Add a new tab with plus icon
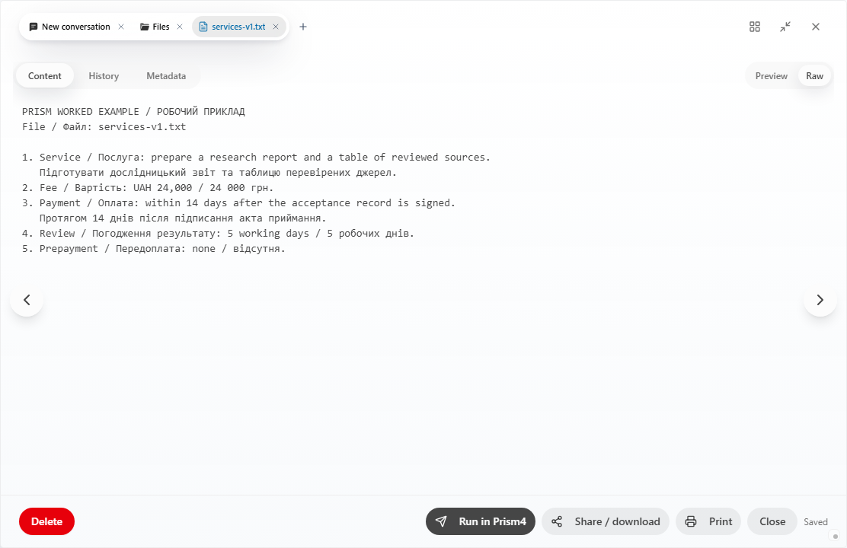Image resolution: width=847 pixels, height=548 pixels. pos(303,27)
